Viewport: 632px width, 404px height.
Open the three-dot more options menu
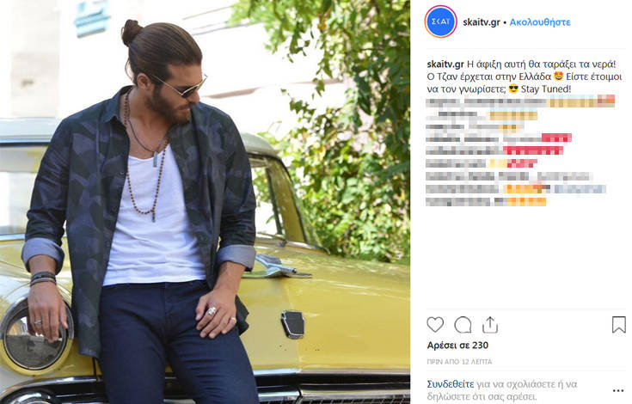[618, 390]
